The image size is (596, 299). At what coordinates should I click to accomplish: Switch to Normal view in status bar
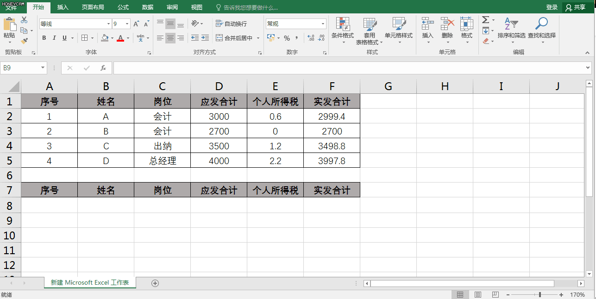tap(460, 294)
